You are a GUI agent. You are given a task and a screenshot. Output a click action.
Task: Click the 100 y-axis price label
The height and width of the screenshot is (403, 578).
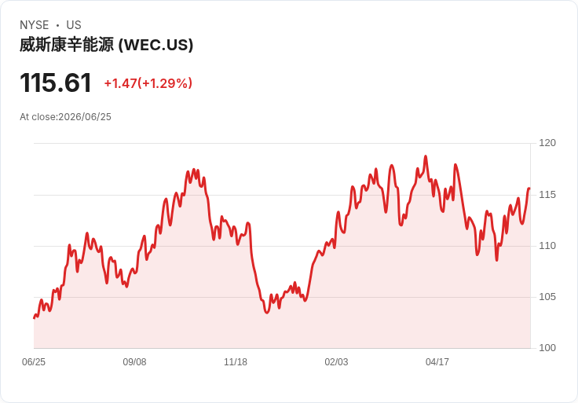[547, 348]
